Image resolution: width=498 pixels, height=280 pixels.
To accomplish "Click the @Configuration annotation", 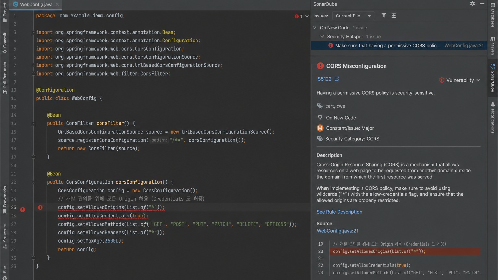I will [55, 90].
